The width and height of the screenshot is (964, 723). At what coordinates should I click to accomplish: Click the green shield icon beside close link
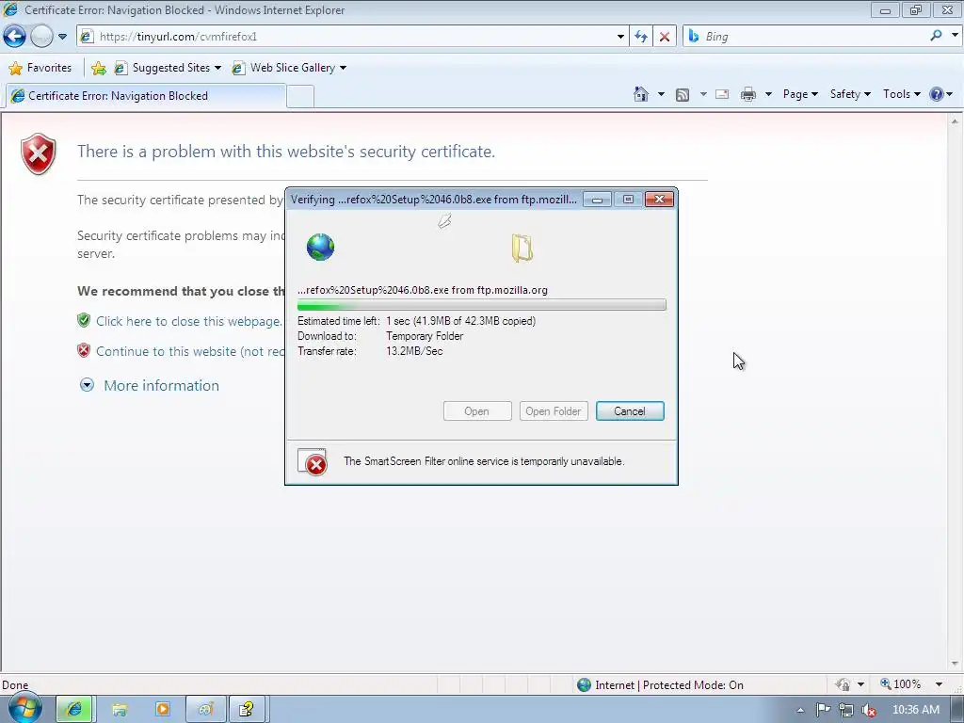(84, 320)
